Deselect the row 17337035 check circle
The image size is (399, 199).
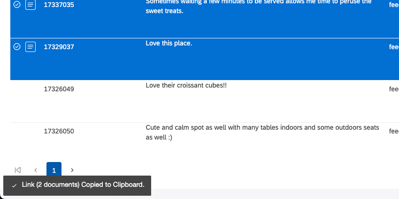pos(17,5)
